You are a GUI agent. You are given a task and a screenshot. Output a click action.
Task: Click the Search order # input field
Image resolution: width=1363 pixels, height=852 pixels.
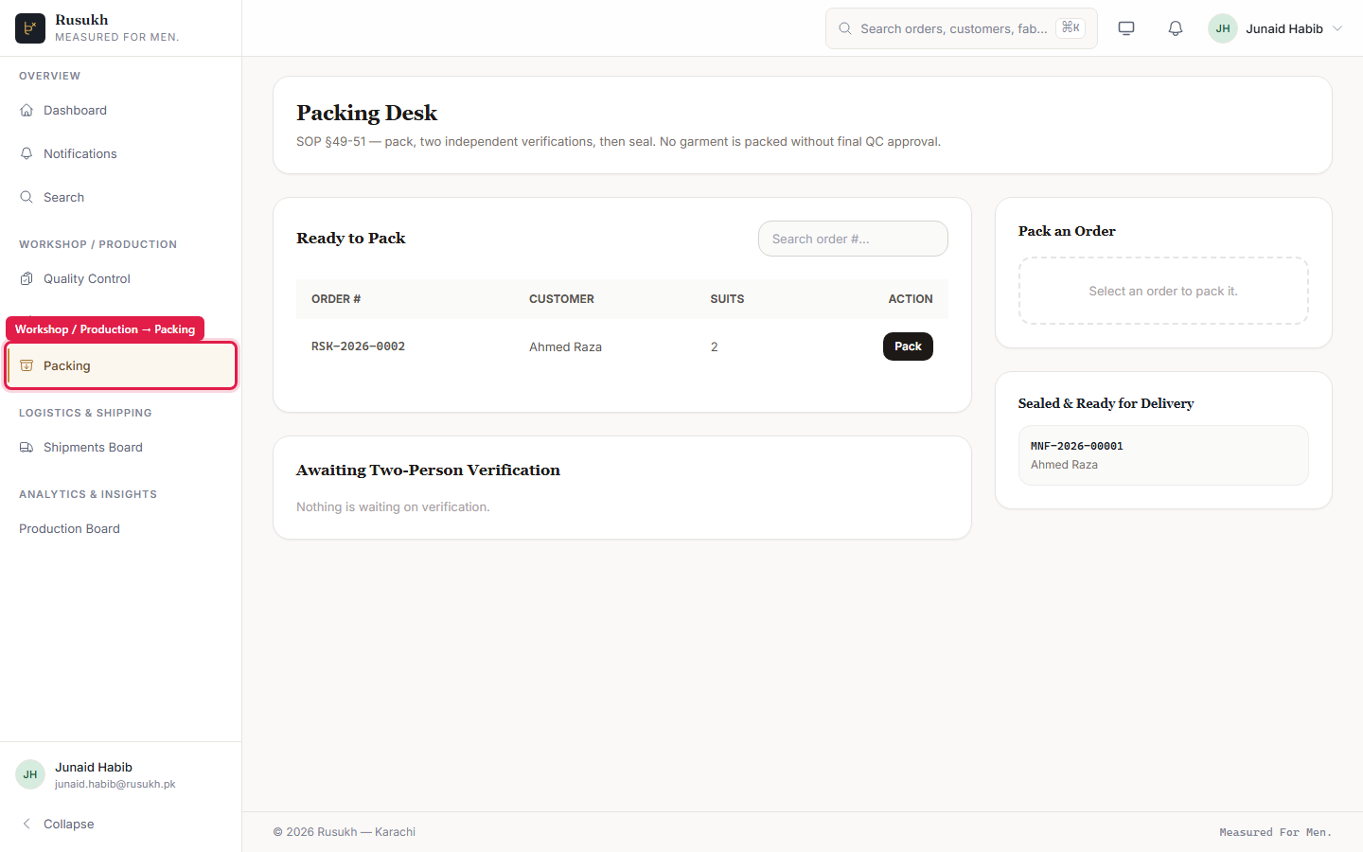pyautogui.click(x=853, y=239)
